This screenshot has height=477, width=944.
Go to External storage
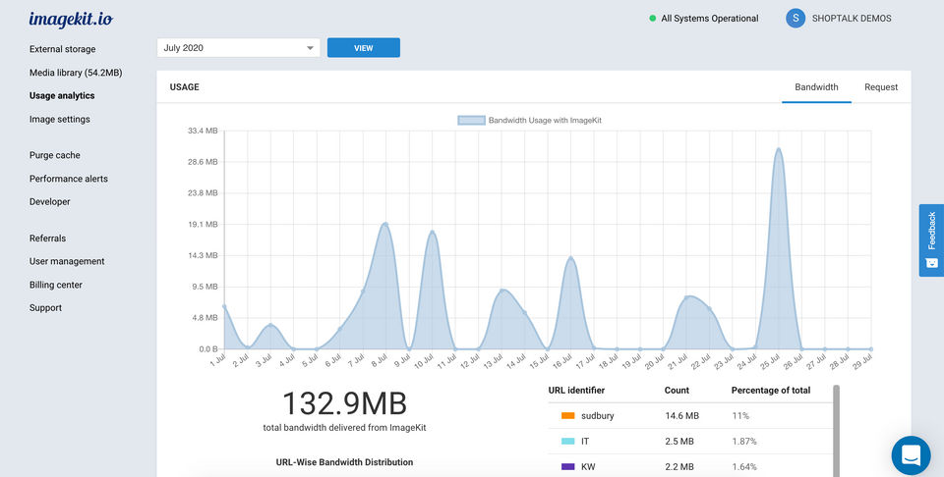click(x=62, y=49)
